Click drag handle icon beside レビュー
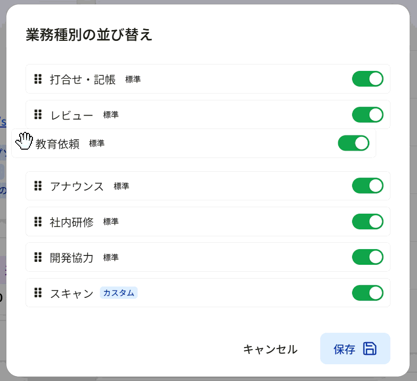 coord(38,115)
